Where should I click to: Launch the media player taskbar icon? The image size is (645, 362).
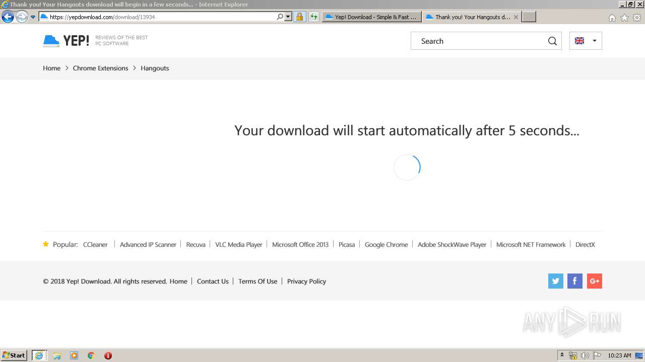pyautogui.click(x=74, y=355)
